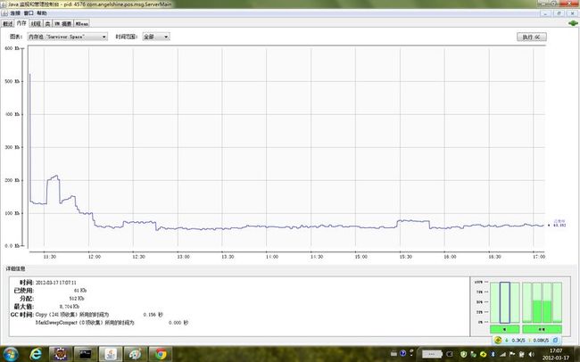
Task: Launch Internet Explorer from the taskbar
Action: (36, 354)
